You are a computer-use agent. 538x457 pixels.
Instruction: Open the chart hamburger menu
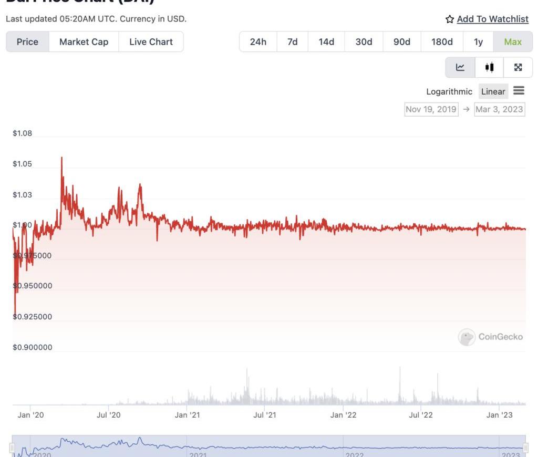519,91
